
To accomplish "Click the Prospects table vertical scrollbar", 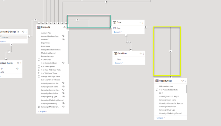I will click(68, 48).
